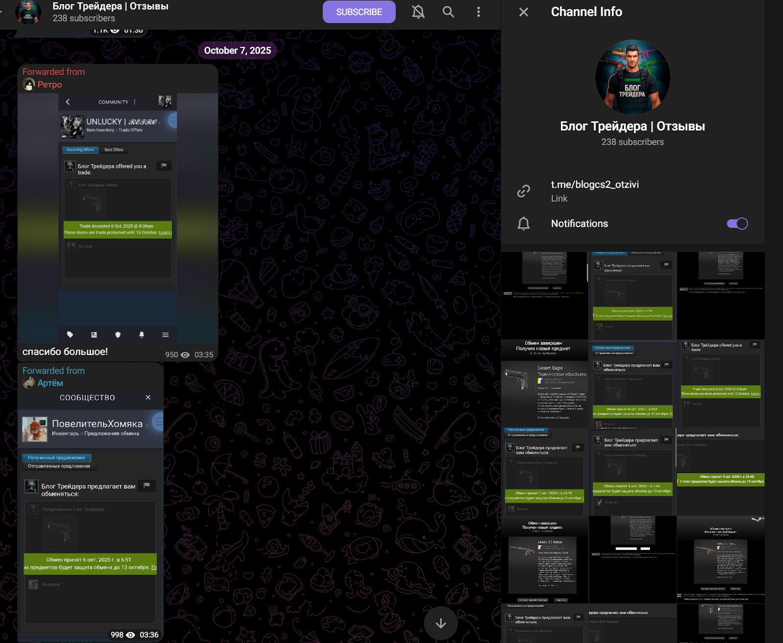The width and height of the screenshot is (783, 643).
Task: Open the t.me/blogcs2_otzivi channel link
Action: click(595, 185)
